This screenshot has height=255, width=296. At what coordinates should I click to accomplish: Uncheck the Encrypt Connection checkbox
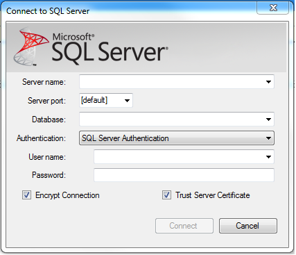point(26,195)
